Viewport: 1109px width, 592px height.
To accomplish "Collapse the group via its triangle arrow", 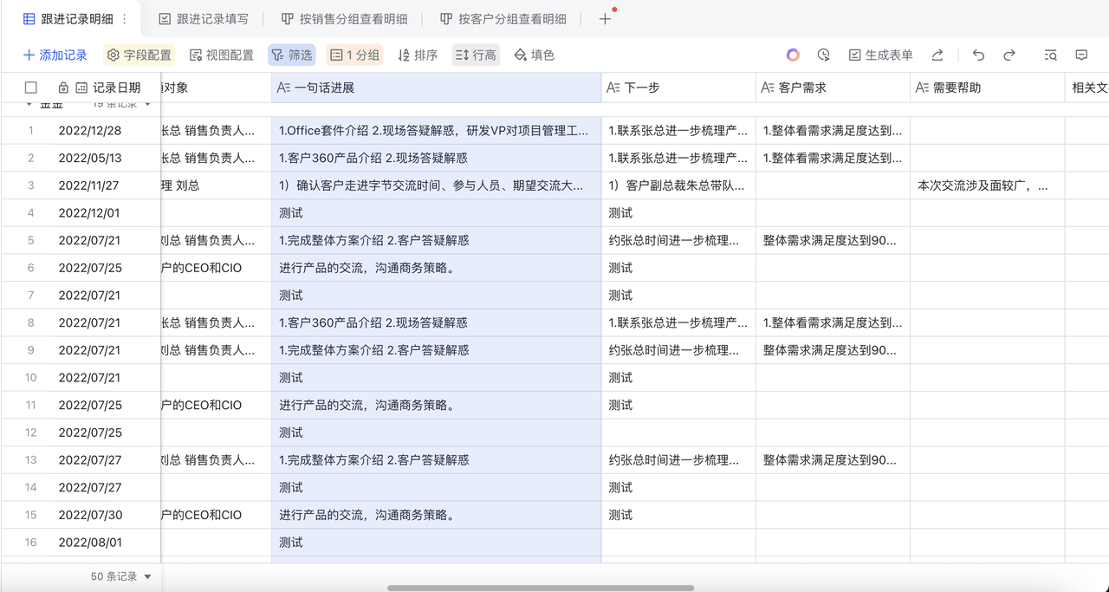I will click(29, 105).
